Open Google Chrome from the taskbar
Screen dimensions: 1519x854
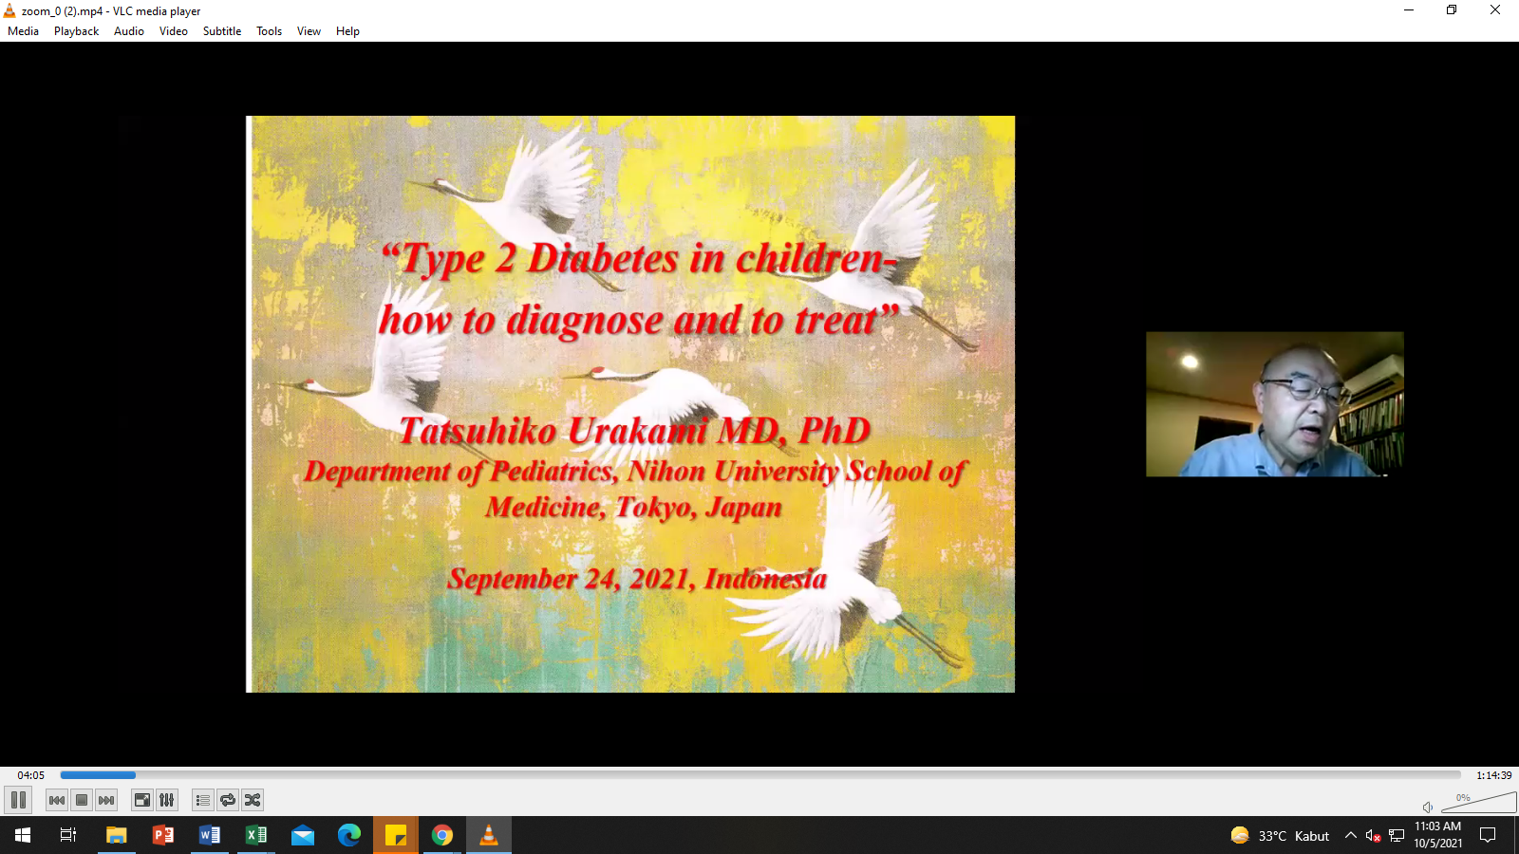tap(442, 836)
